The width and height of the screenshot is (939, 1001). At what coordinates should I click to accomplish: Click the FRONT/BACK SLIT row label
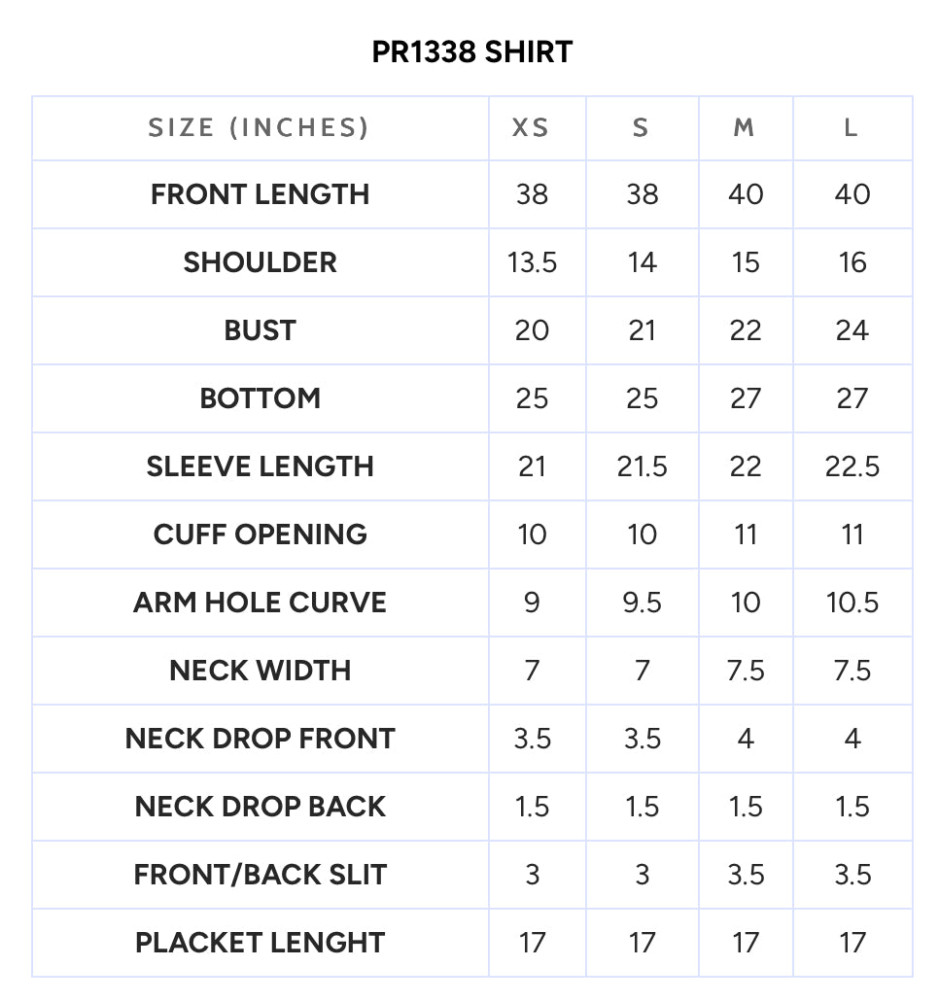pyautogui.click(x=261, y=875)
